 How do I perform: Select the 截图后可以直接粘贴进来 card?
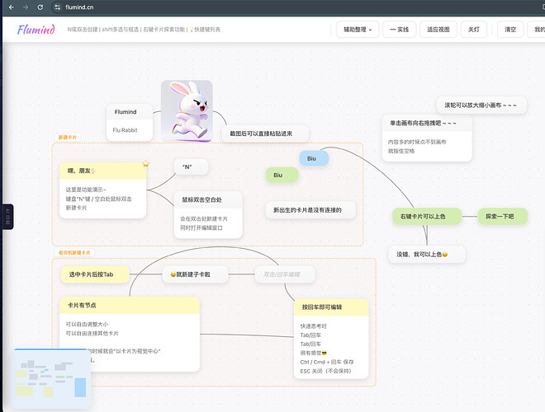(265, 133)
